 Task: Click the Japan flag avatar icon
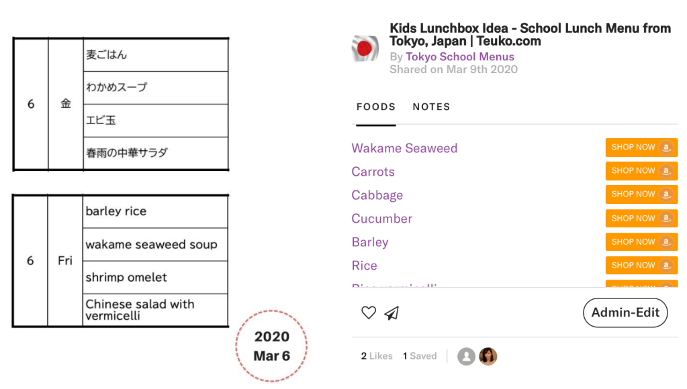[365, 48]
